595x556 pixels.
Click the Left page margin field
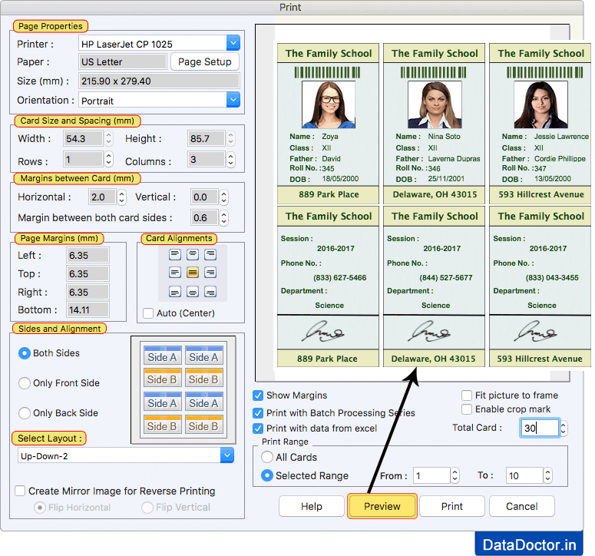(x=88, y=256)
